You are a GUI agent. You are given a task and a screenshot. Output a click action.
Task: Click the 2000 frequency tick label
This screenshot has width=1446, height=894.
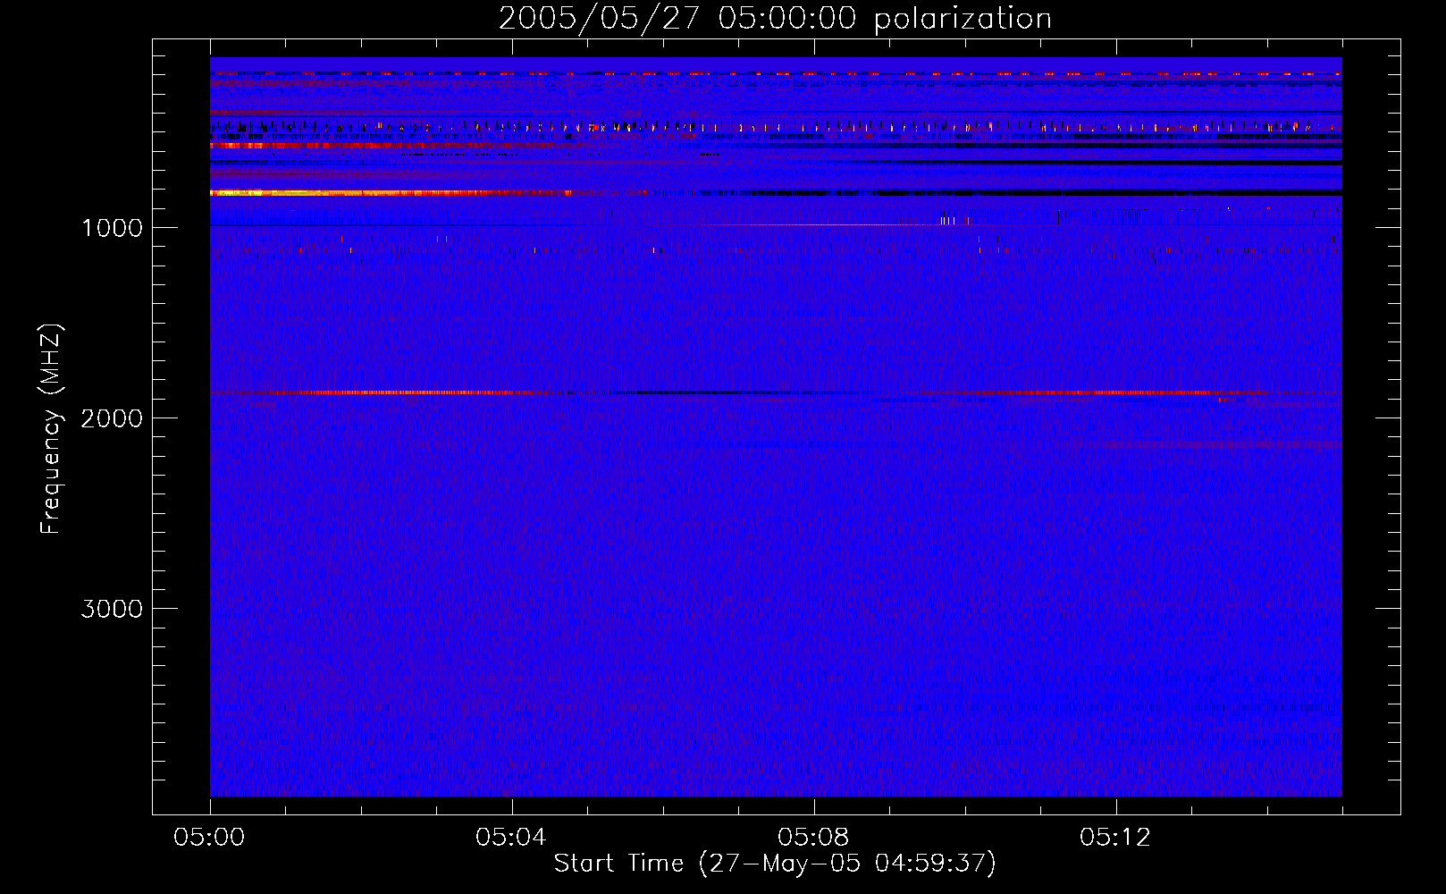coord(112,418)
